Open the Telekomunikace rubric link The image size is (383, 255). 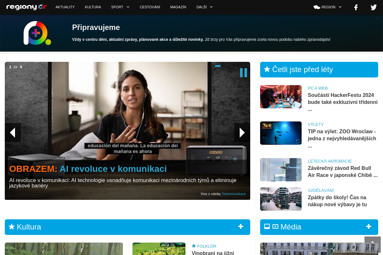234,194
